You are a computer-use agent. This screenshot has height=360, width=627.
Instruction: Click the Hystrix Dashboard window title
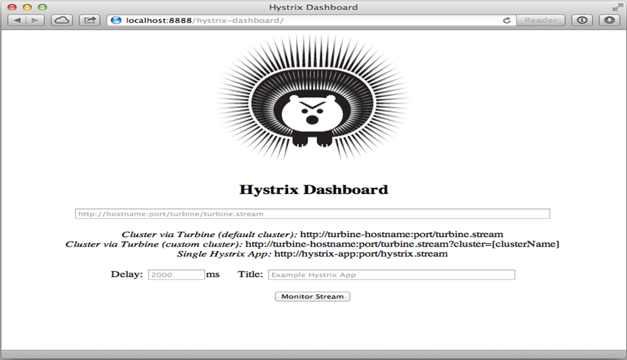[313, 7]
